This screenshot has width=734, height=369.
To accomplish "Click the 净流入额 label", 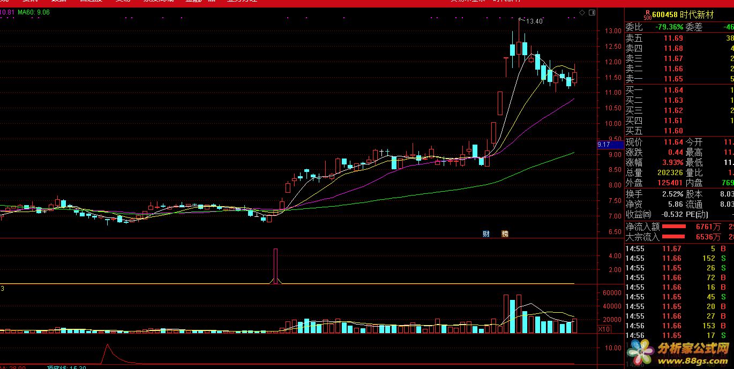I will 643,227.
